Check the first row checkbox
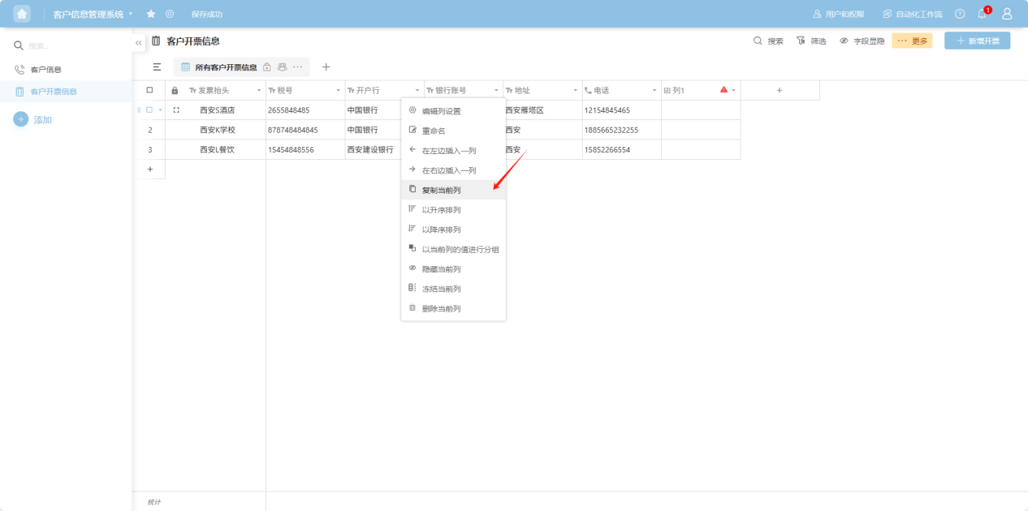 149,109
